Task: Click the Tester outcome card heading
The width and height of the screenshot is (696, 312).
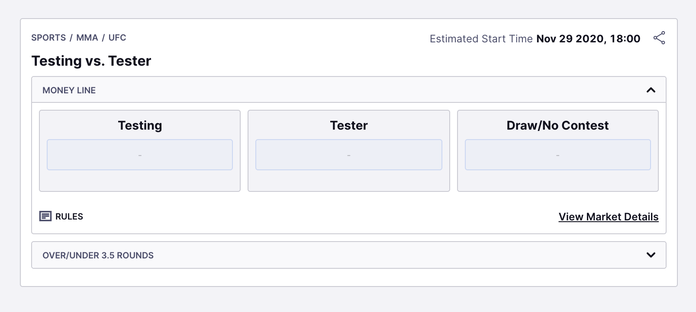Action: tap(348, 125)
